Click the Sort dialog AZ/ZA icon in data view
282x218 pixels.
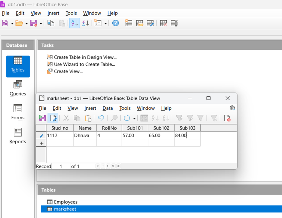[x=144, y=118]
